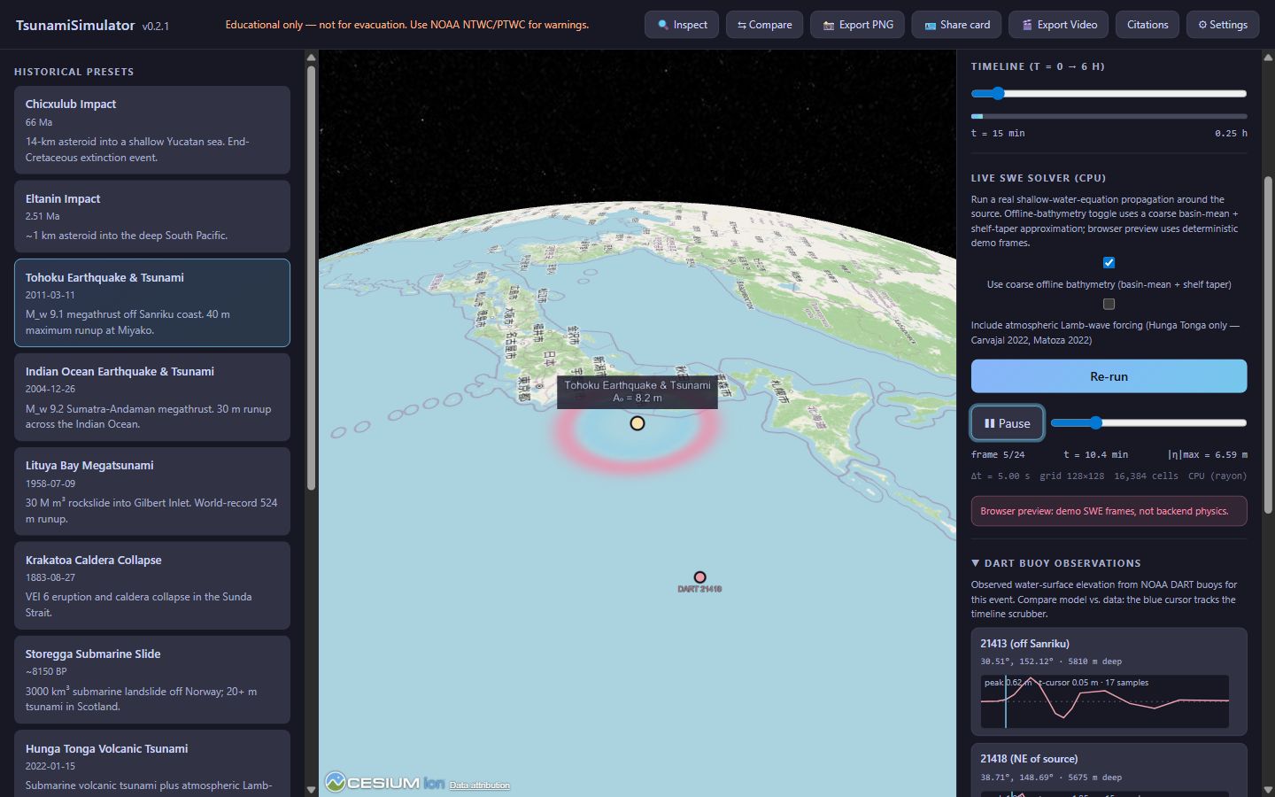Image resolution: width=1275 pixels, height=797 pixels.
Task: Click the Re-run solver button
Action: pyautogui.click(x=1109, y=376)
